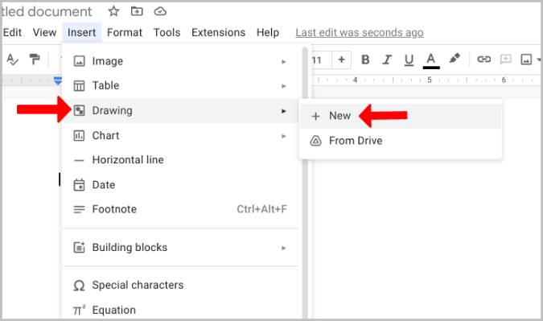Choose From Drive in Drawing submenu

[401, 141]
